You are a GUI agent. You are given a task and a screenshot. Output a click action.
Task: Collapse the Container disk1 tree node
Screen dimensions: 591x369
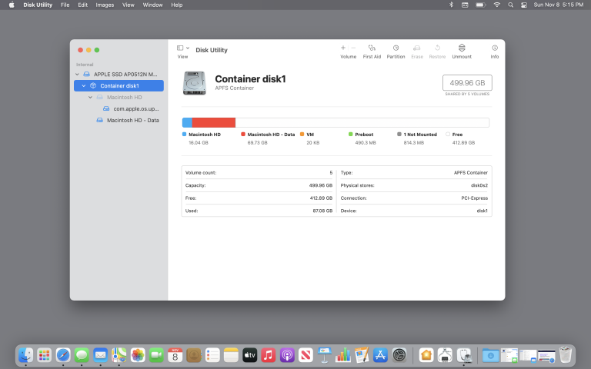[83, 85]
